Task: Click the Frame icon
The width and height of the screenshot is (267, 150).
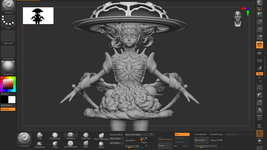Action: click(x=259, y=87)
